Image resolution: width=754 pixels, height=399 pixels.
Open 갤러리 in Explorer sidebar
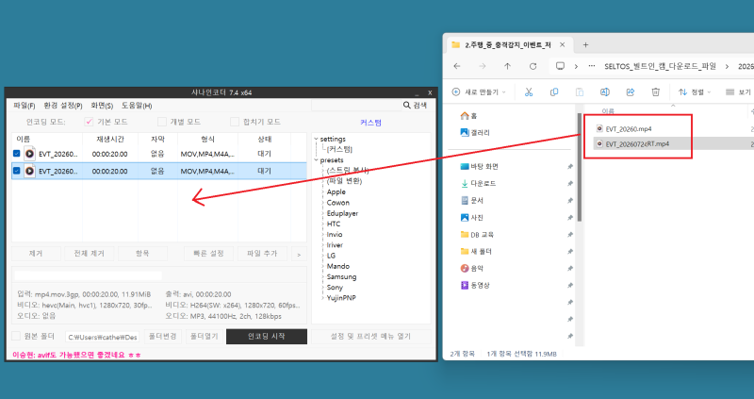pos(475,132)
